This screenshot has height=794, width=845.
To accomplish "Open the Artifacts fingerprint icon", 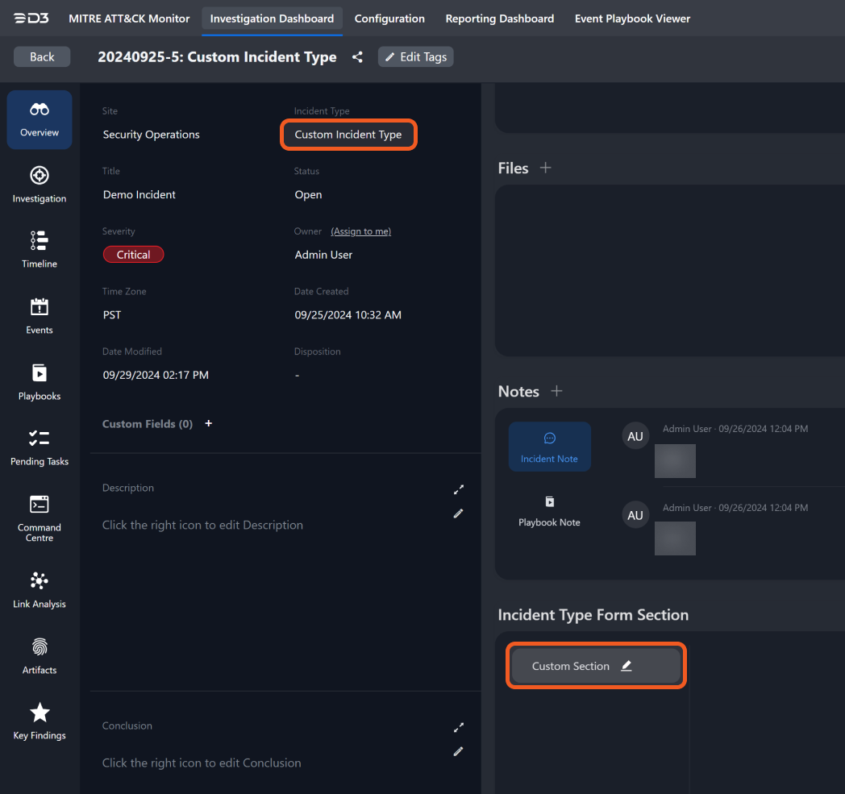I will (x=40, y=655).
